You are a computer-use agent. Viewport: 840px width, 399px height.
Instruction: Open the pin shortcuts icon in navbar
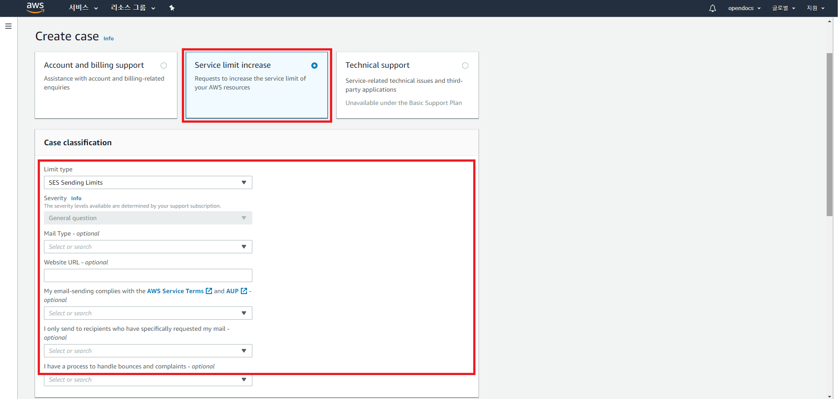[172, 8]
